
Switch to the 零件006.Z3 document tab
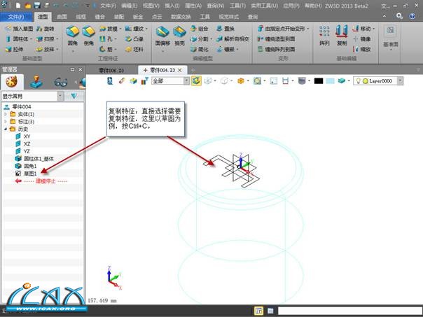point(111,71)
